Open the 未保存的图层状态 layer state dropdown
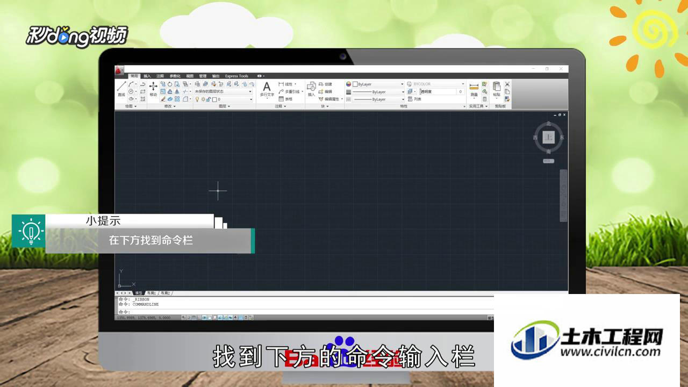The width and height of the screenshot is (688, 387). point(224,91)
